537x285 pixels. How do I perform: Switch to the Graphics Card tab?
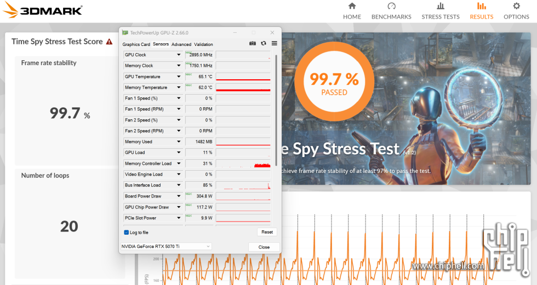[x=136, y=44]
